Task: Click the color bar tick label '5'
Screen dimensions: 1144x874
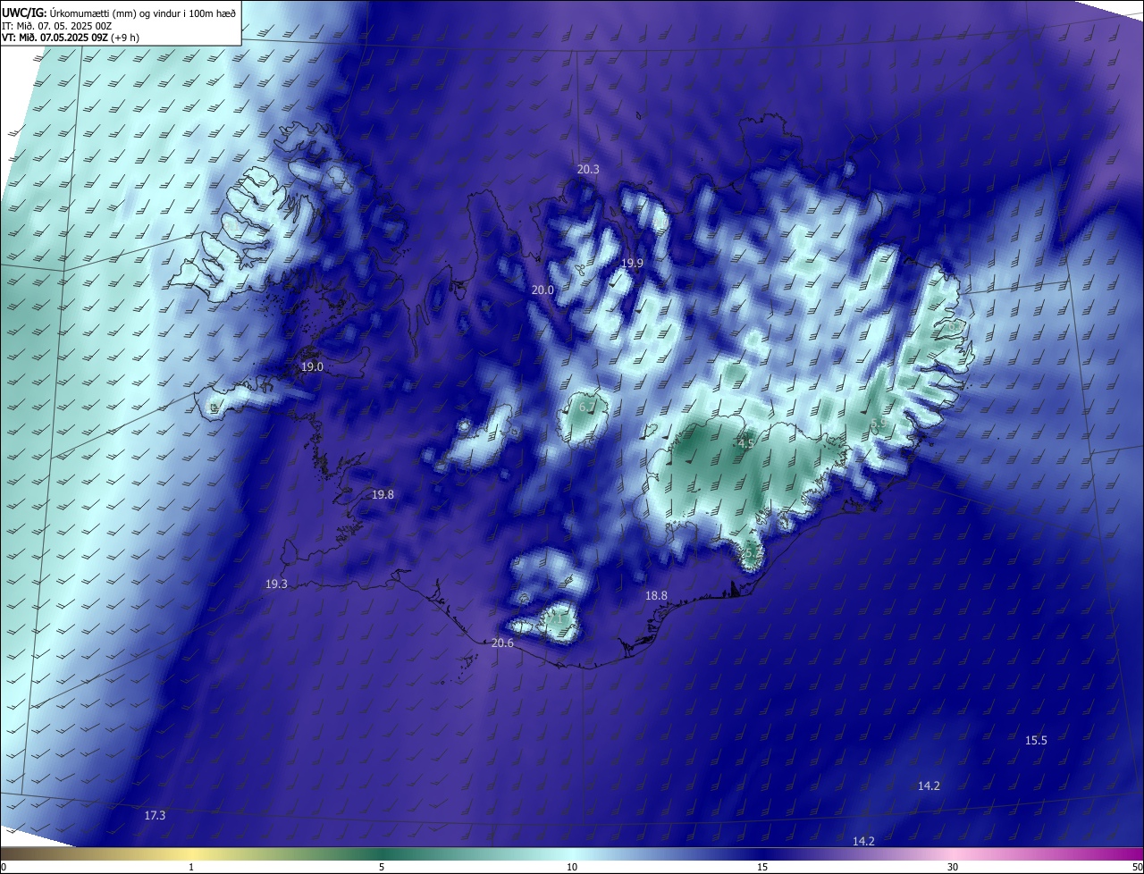Action: click(382, 867)
